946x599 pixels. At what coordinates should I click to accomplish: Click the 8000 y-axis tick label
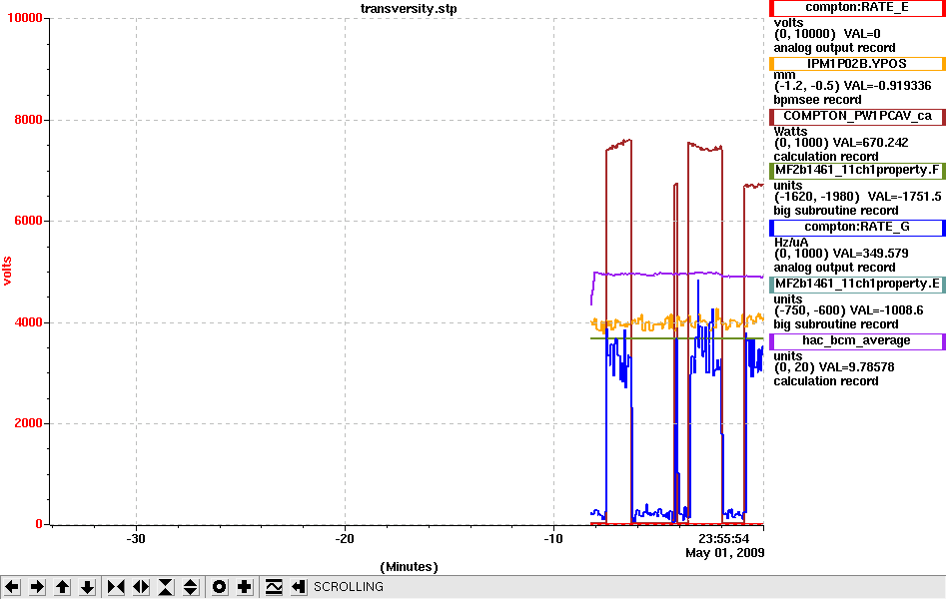click(x=28, y=120)
